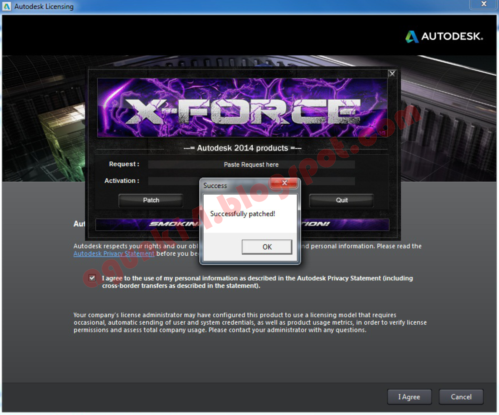The width and height of the screenshot is (499, 415).
Task: Click the Autodesk Licensing title bar icon
Action: click(7, 6)
